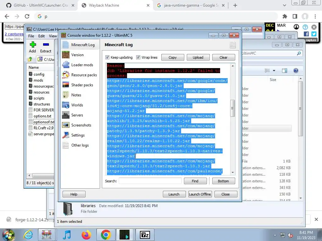This screenshot has height=241, width=322.
Task: Click the Clear log button
Action: pos(224,57)
